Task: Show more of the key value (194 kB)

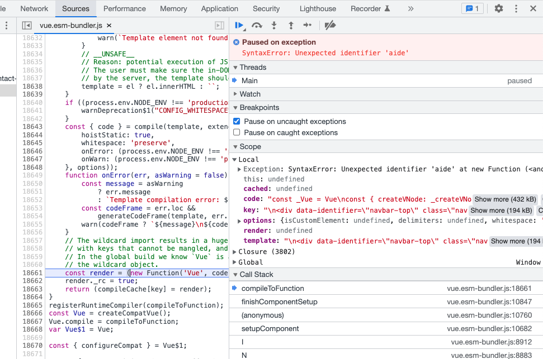Action: click(501, 210)
